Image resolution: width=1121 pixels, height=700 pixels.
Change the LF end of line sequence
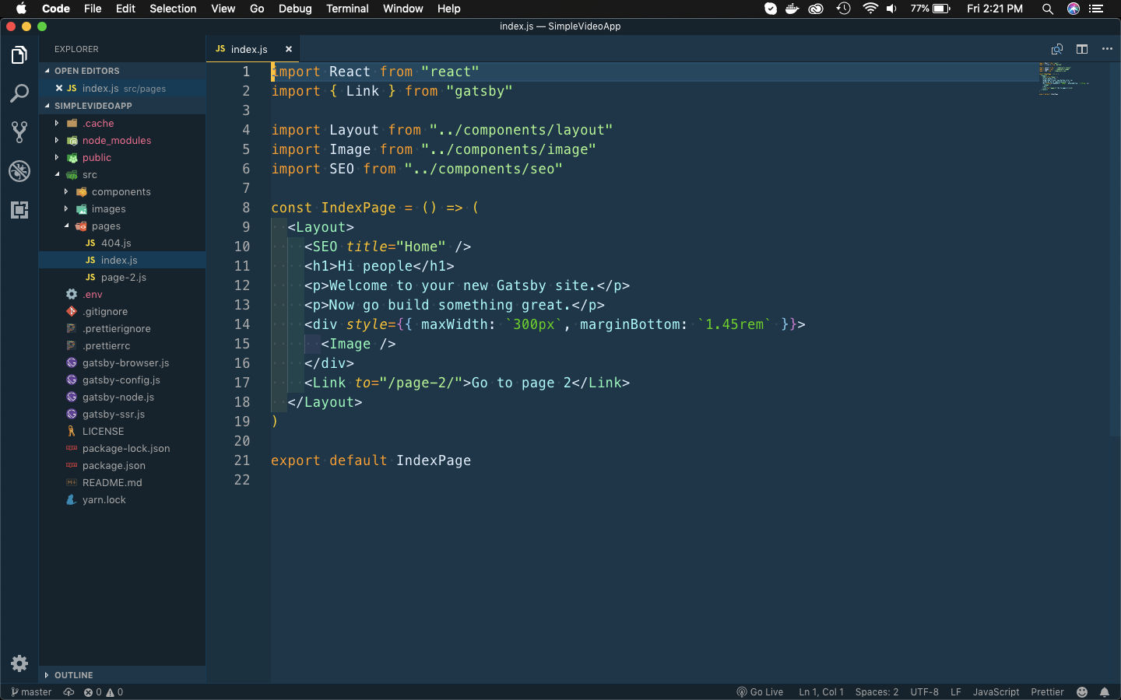[956, 692]
